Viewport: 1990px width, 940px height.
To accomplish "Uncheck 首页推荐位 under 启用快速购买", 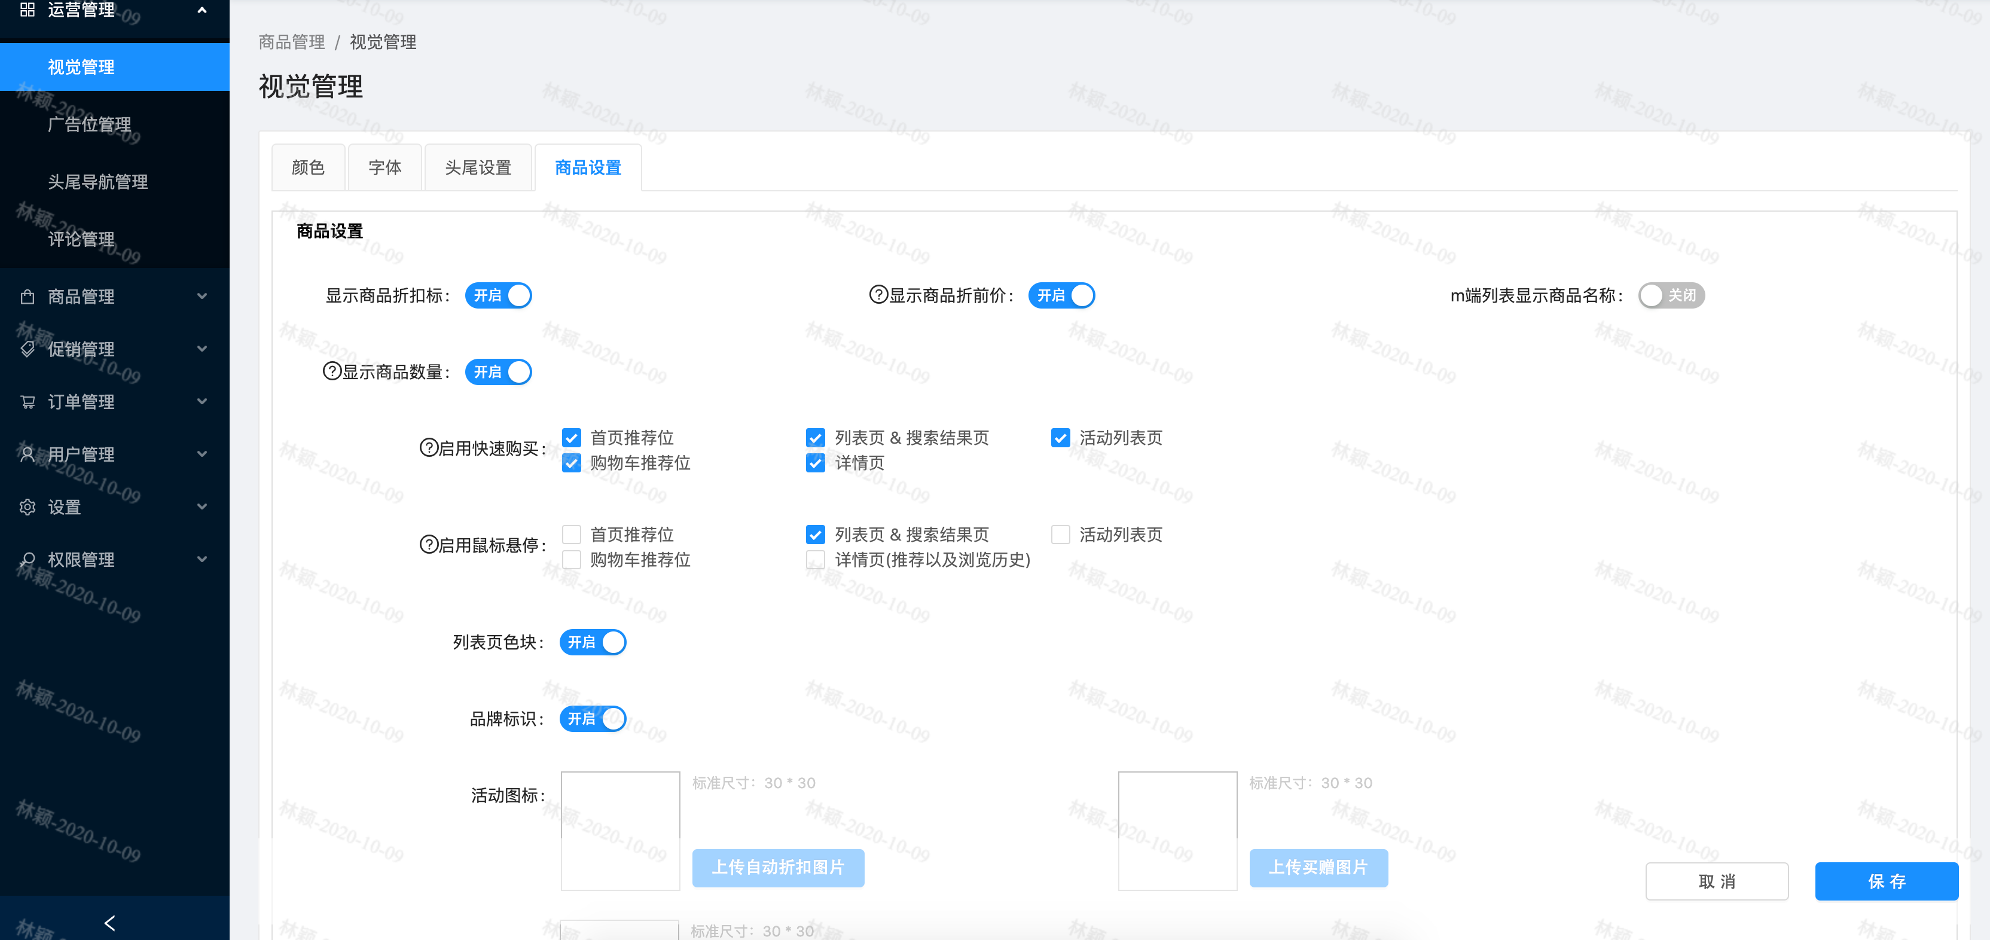I will click(x=572, y=438).
